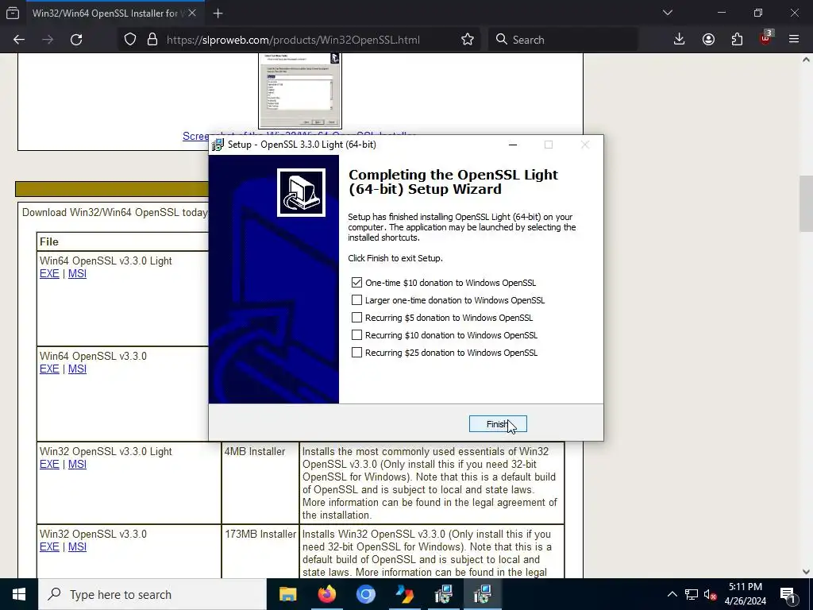Click the Setup installer icon in dialog title bar
The width and height of the screenshot is (813, 610).
(x=218, y=145)
